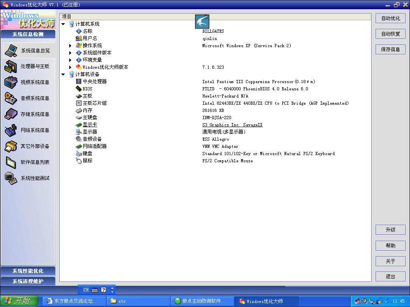Switch to 东方微点交流论坛 taskbar window

pyautogui.click(x=74, y=301)
